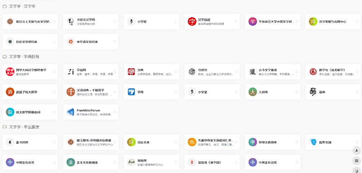The image size is (362, 173).
Task: Click the orange 逍 icon of 逍遥子说文解字
Action: pos(10,92)
